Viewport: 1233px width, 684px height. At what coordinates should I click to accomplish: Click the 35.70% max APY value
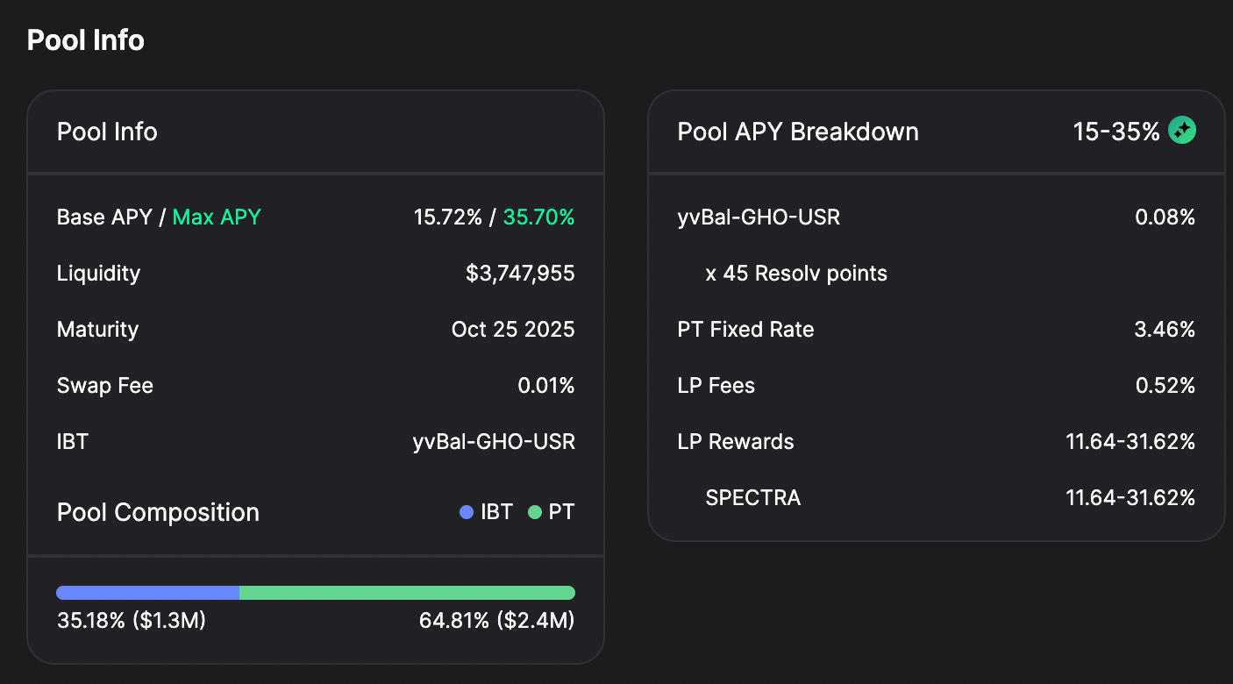tap(538, 217)
